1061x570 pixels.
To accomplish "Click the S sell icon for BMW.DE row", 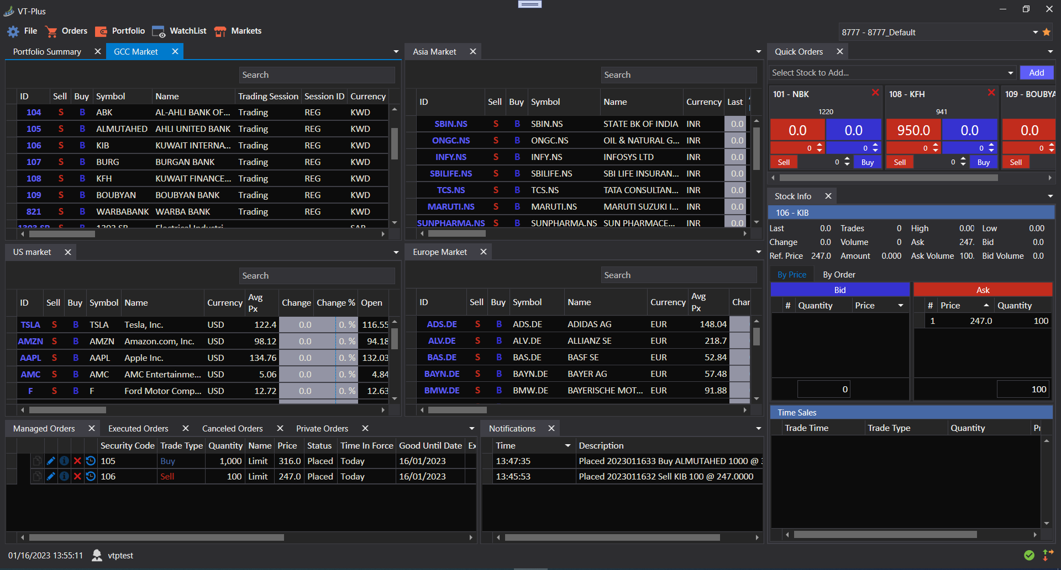I will pos(477,390).
